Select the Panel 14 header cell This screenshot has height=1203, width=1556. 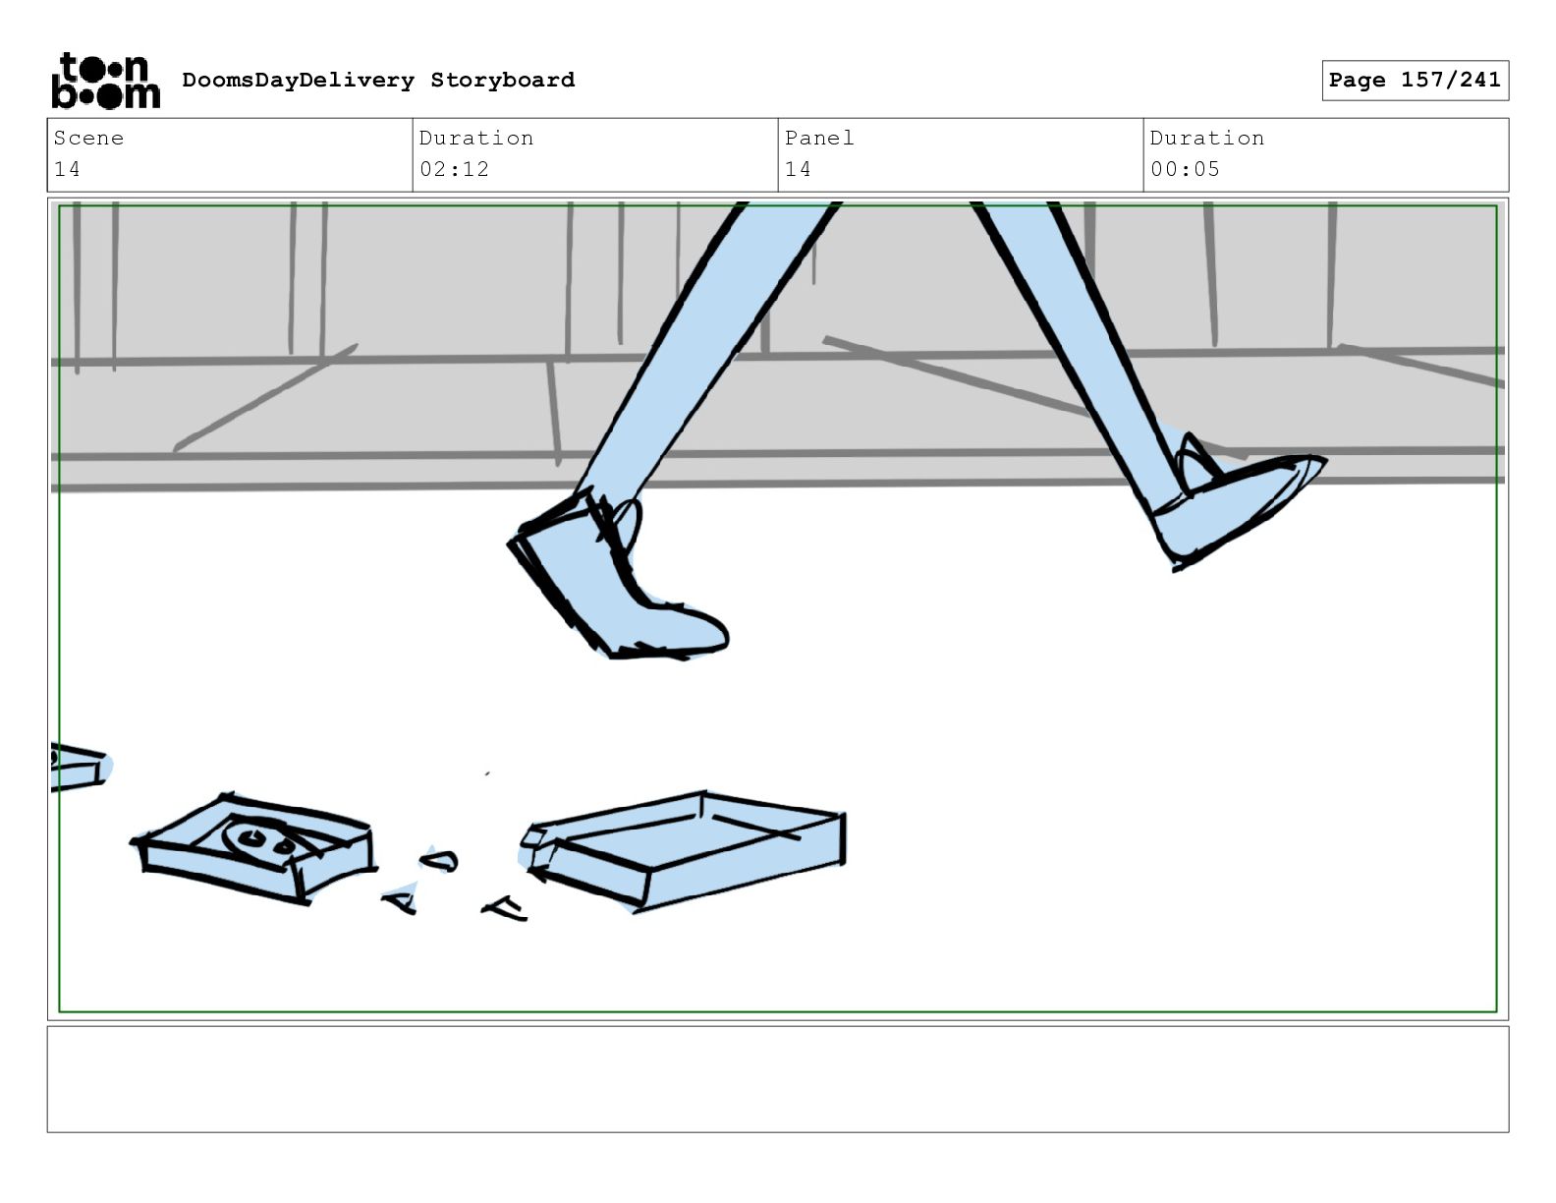point(961,155)
